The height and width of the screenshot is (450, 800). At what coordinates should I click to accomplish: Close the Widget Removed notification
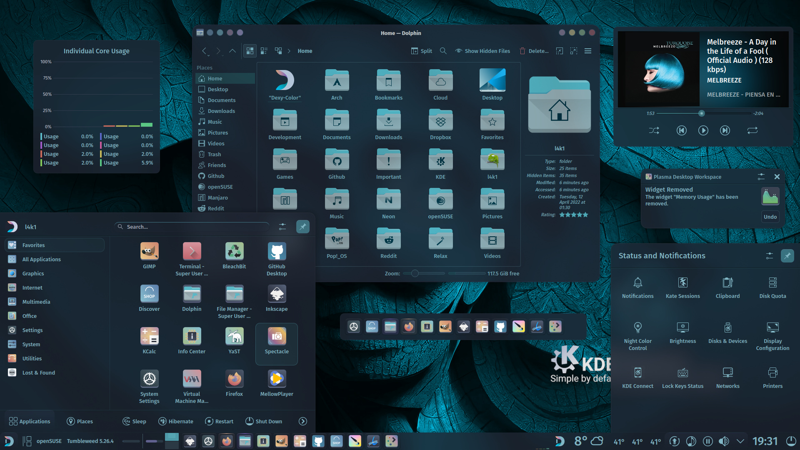(777, 177)
